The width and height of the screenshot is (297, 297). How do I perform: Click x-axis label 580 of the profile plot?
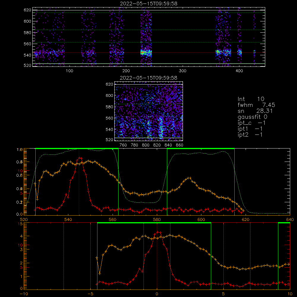(x=157, y=220)
